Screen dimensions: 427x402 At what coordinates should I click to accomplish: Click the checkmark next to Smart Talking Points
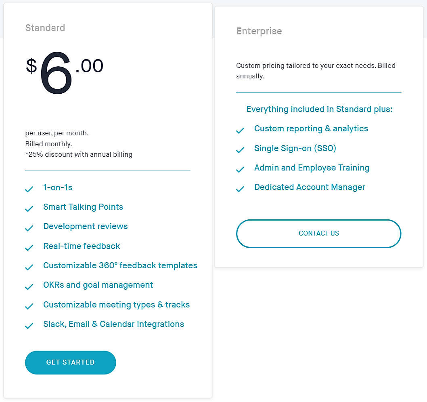point(29,208)
